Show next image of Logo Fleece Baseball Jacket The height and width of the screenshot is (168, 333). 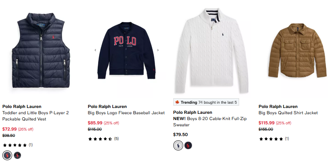tap(158, 50)
